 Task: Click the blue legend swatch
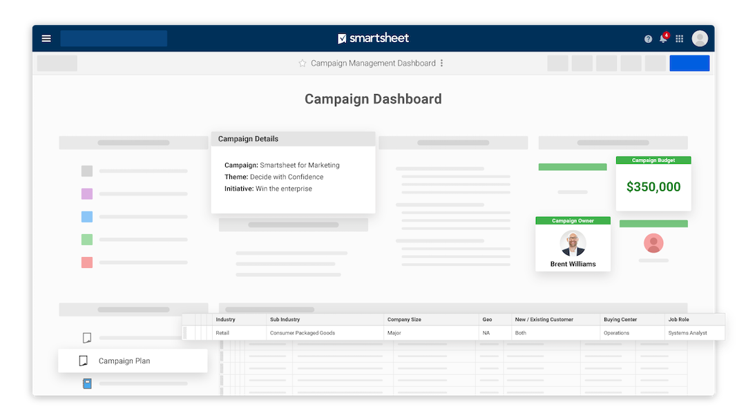click(87, 217)
